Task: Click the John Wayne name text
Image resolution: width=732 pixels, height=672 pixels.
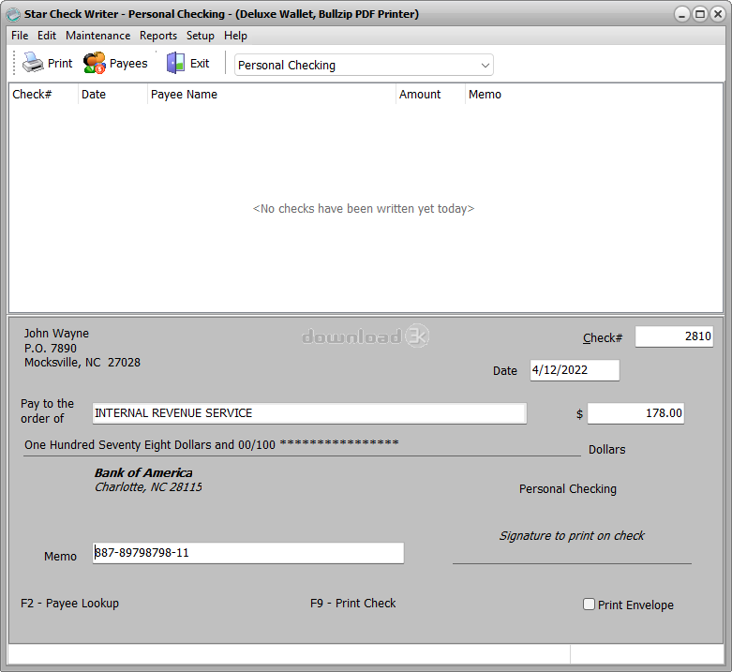Action: [x=56, y=334]
